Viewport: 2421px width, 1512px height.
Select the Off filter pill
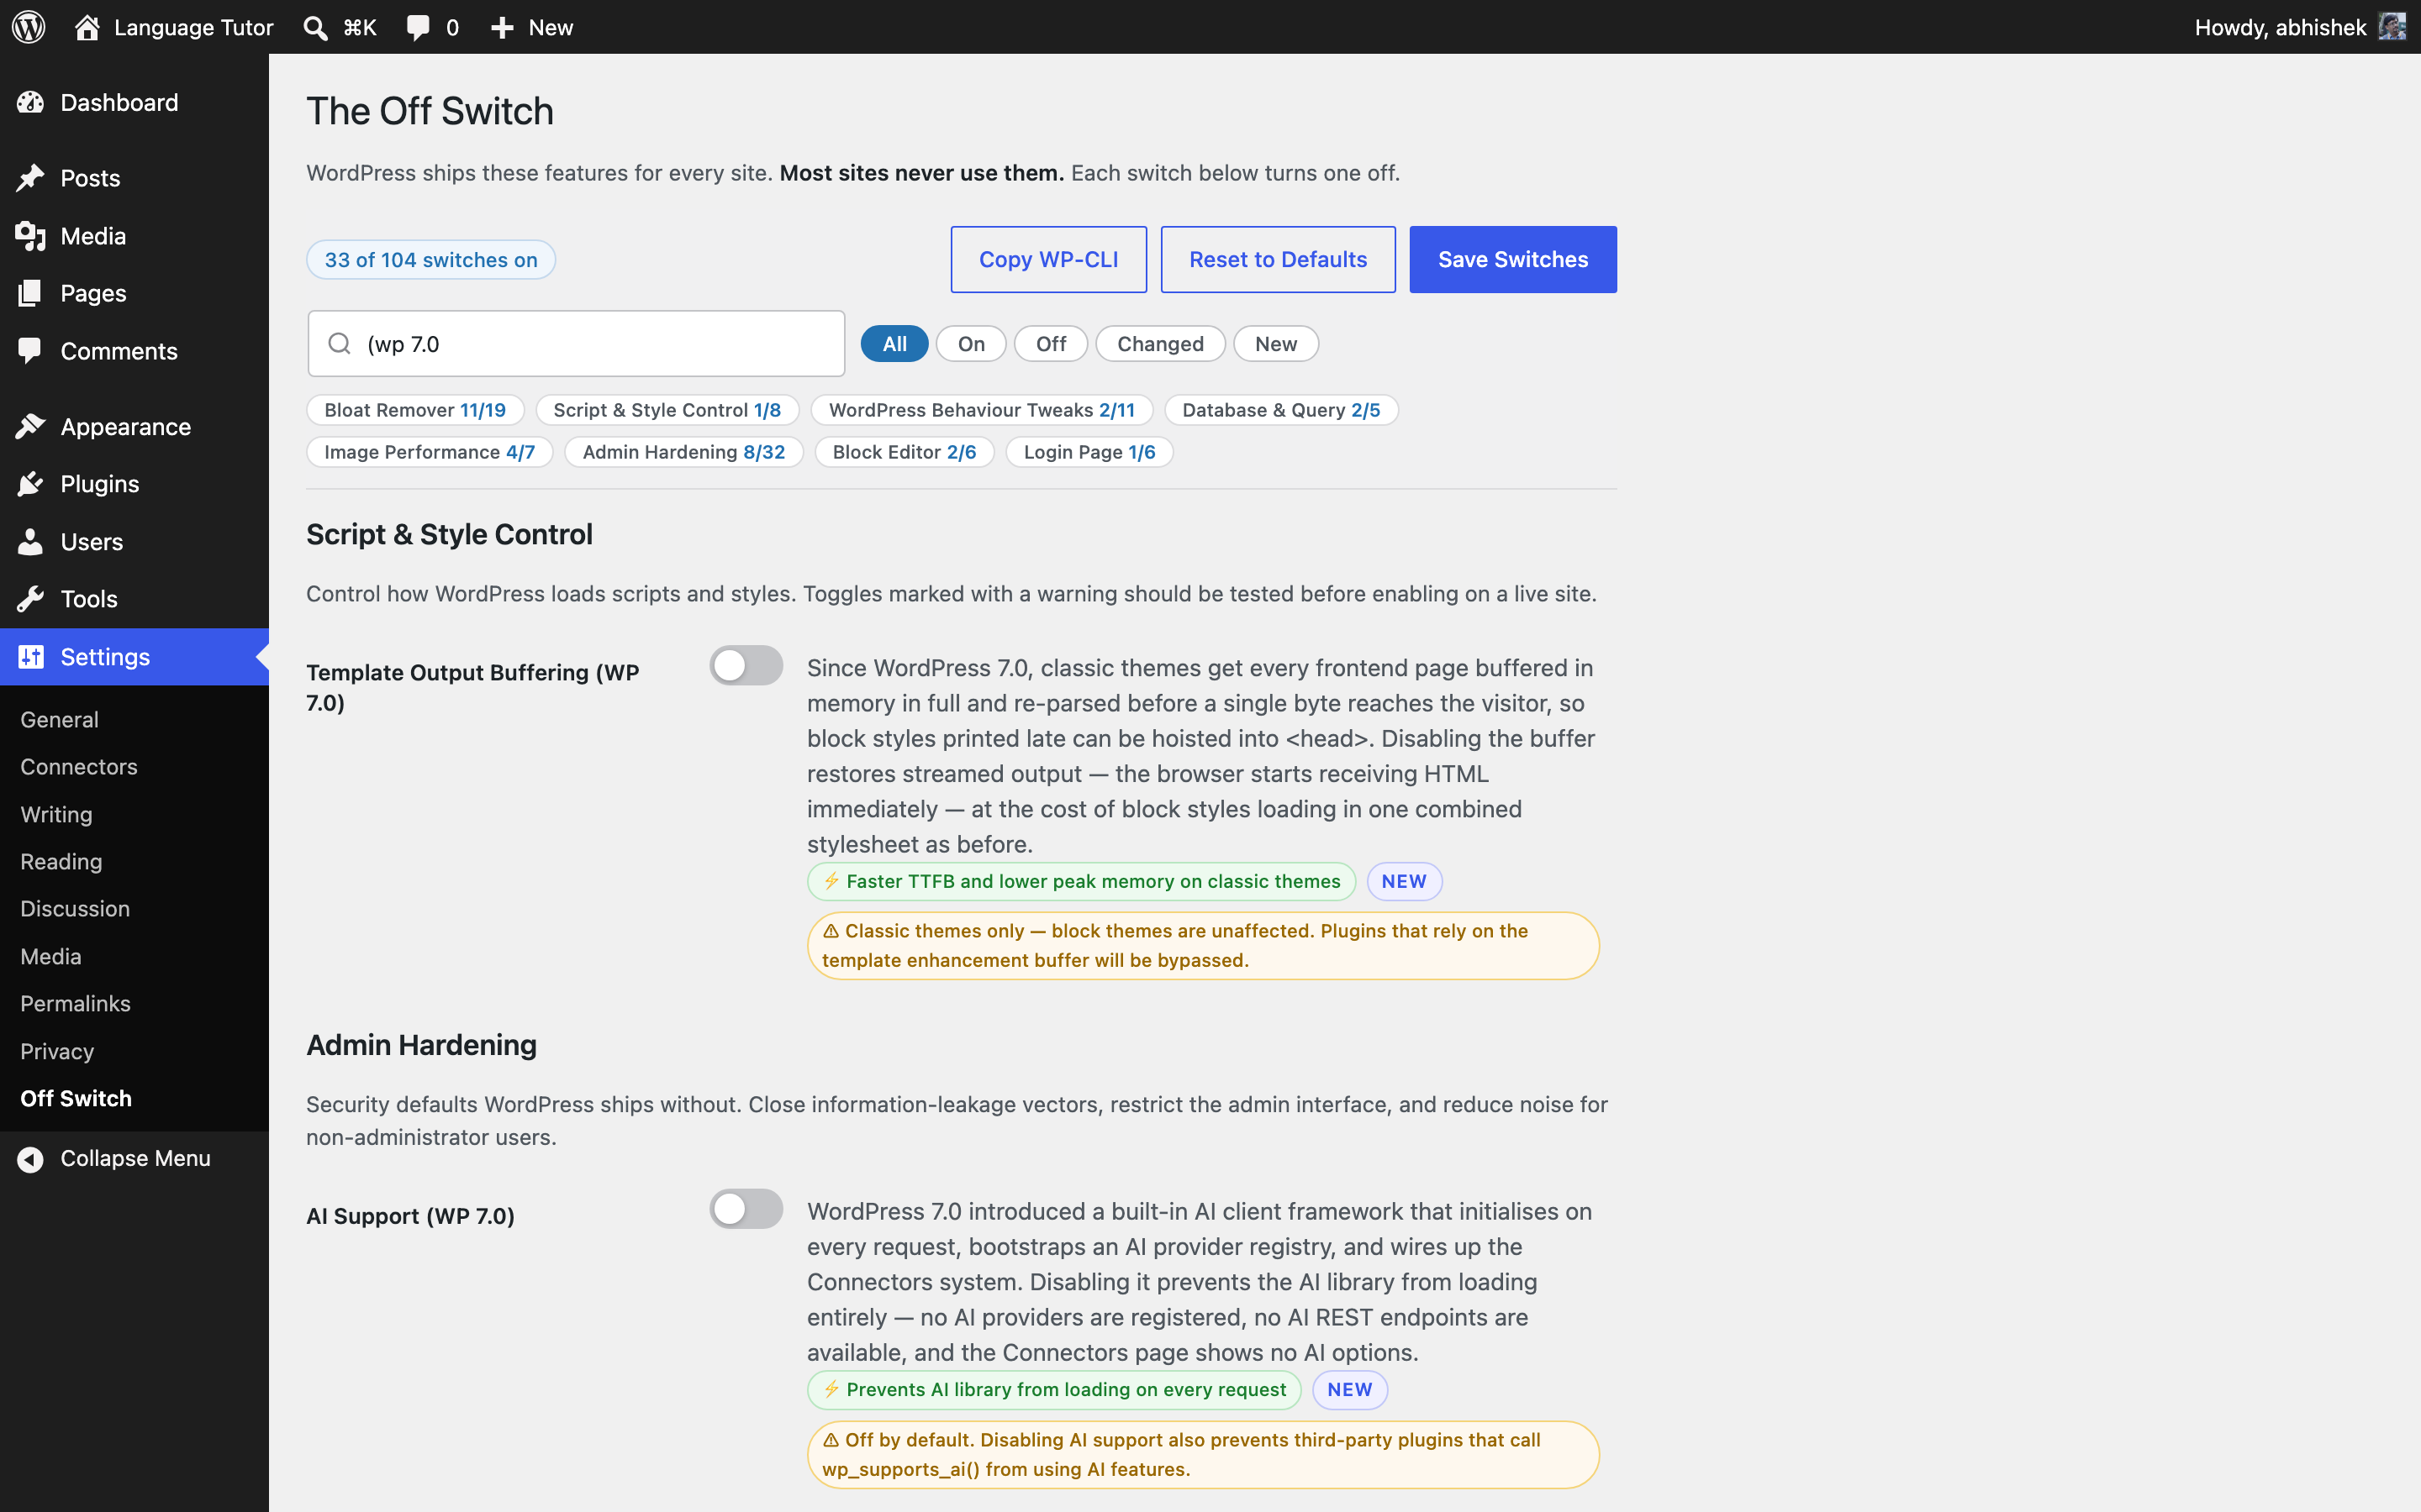[x=1051, y=344]
